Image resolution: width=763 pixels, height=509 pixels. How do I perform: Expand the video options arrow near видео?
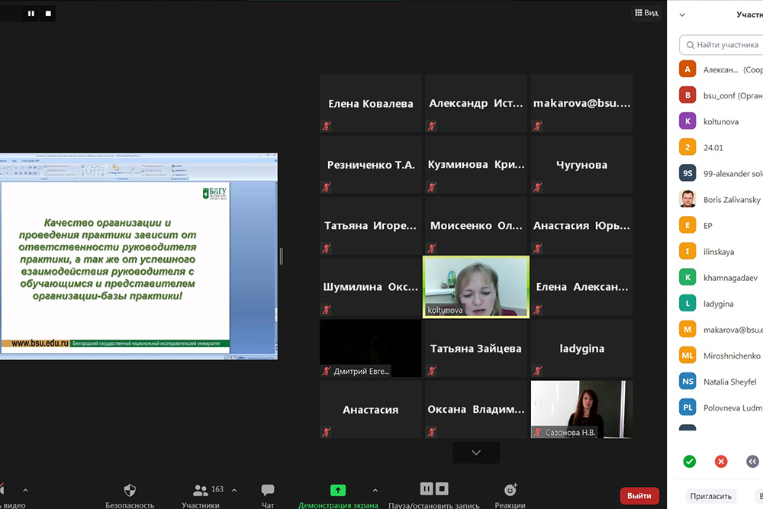[25, 490]
